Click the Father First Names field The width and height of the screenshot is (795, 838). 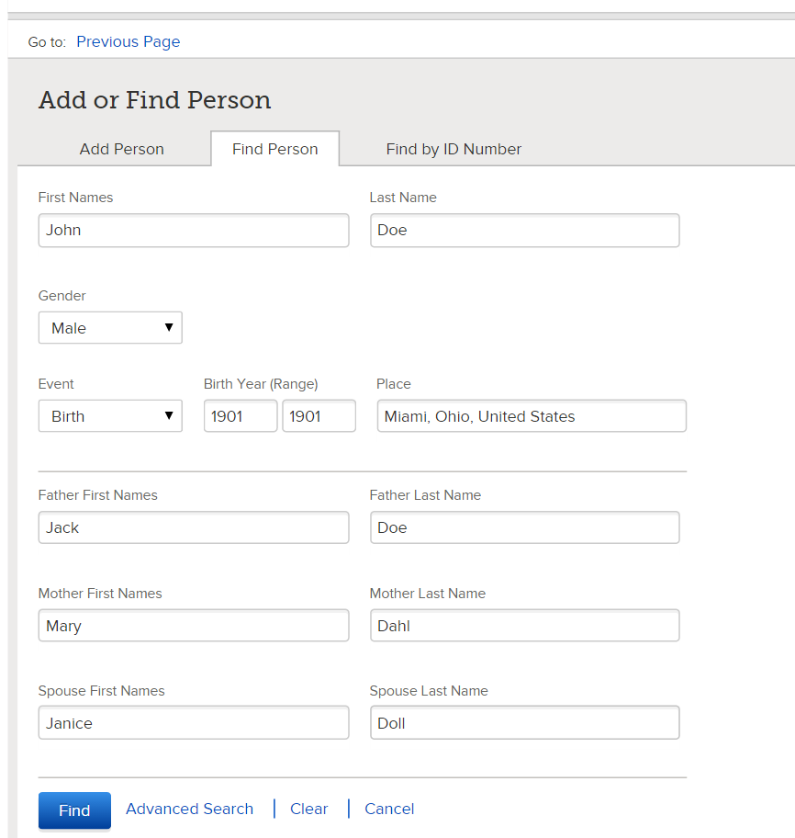193,527
